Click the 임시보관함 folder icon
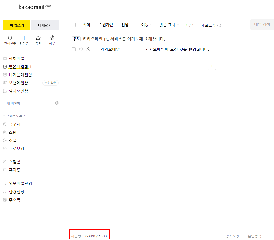274x240 pixels. 5,91
